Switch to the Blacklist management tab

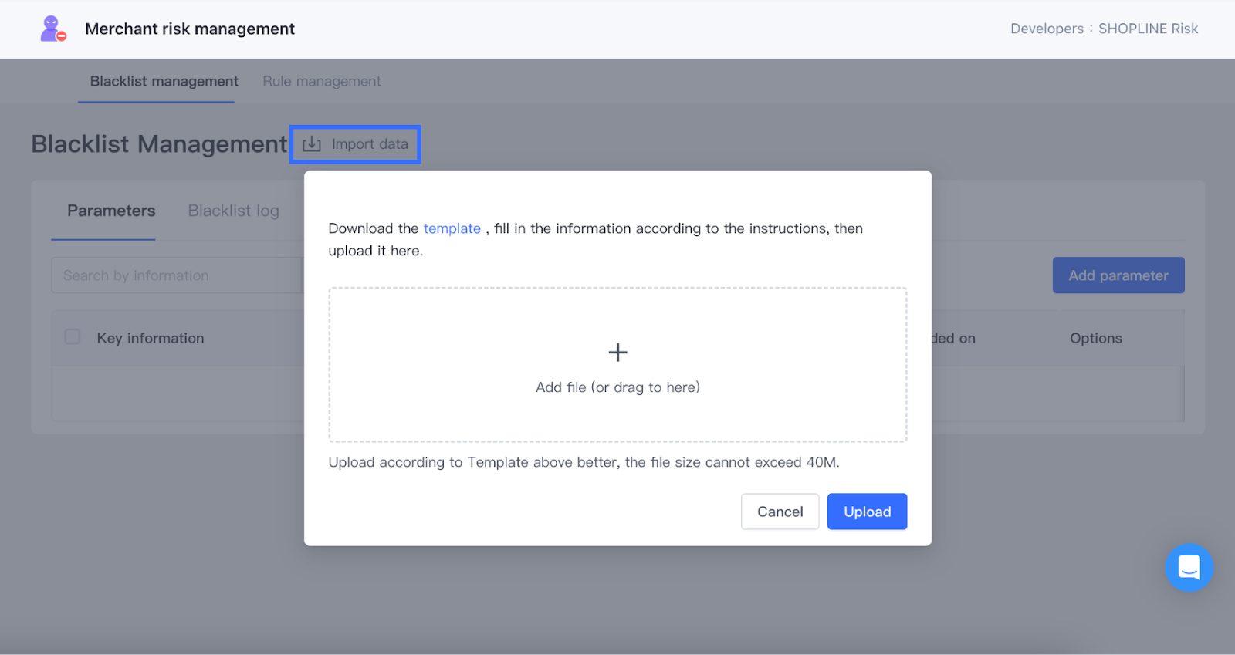[164, 81]
